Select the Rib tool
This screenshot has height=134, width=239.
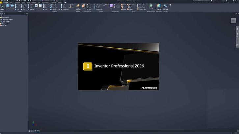23,9
